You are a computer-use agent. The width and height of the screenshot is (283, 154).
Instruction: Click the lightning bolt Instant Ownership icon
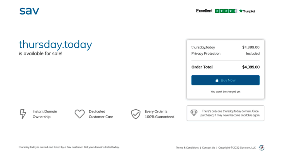click(23, 114)
